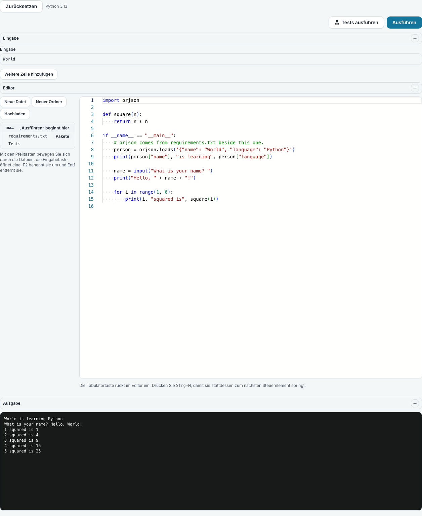Viewport: 422px width, 516px height.
Task: Click output line What is your name? Hello, World!
Action: pos(43,424)
